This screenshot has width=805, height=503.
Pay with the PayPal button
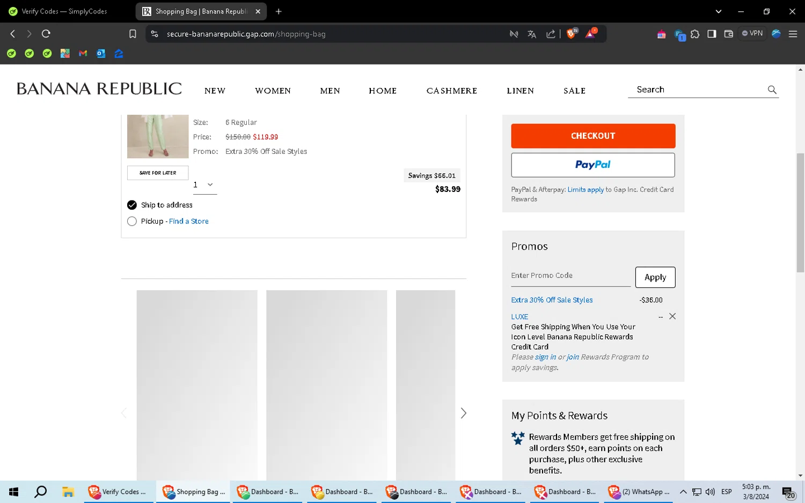(x=593, y=165)
